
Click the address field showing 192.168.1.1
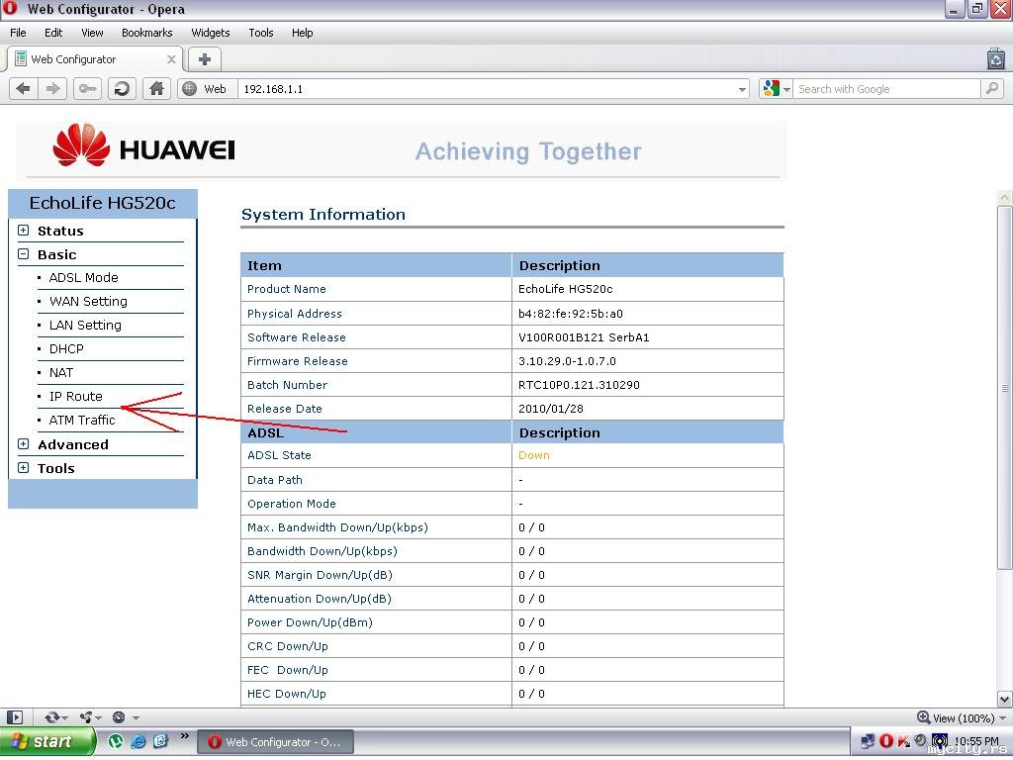coord(487,89)
